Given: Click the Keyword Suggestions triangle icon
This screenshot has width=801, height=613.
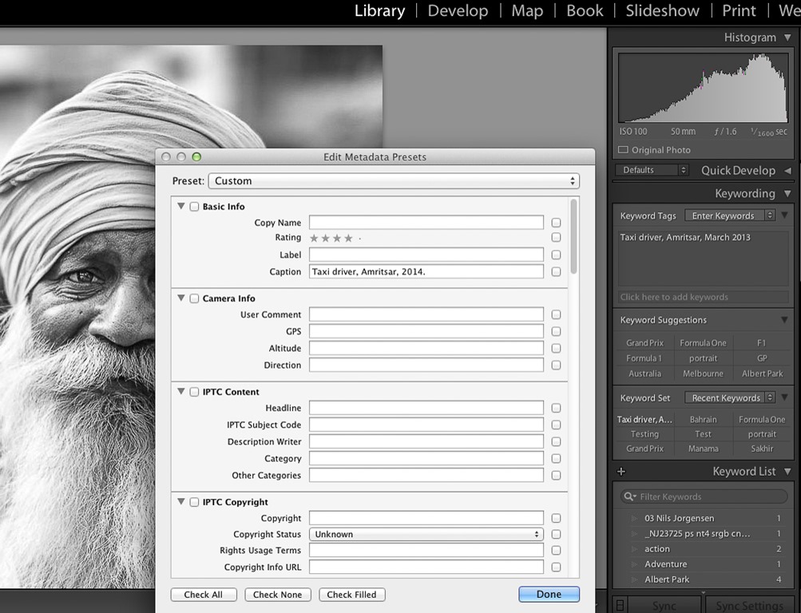Looking at the screenshot, I should pyautogui.click(x=784, y=320).
